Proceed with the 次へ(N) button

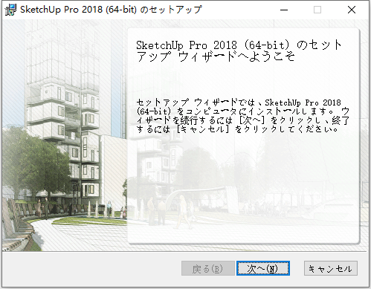[x=263, y=268]
